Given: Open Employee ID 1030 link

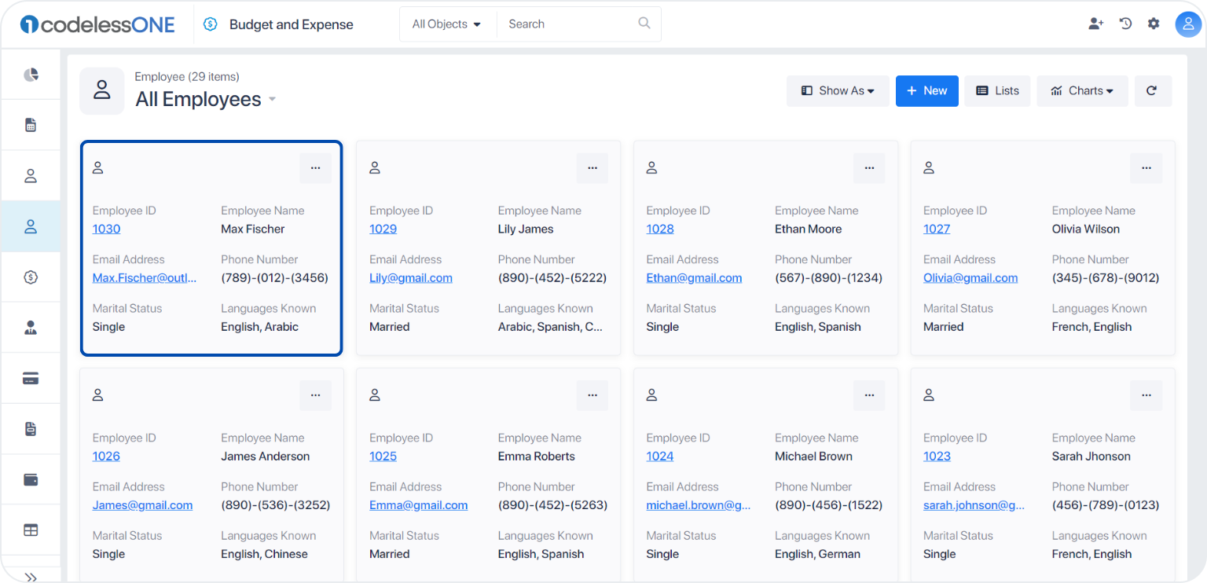Looking at the screenshot, I should tap(106, 229).
